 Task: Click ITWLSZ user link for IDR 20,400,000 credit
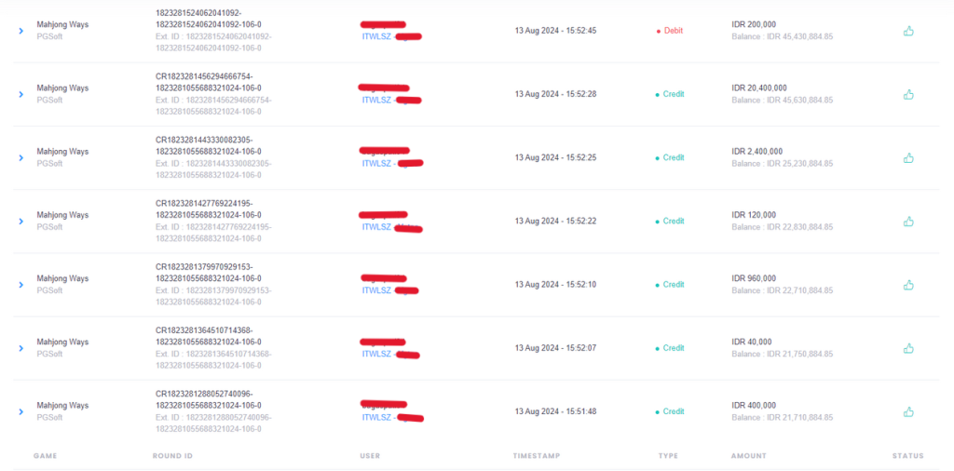[377, 100]
